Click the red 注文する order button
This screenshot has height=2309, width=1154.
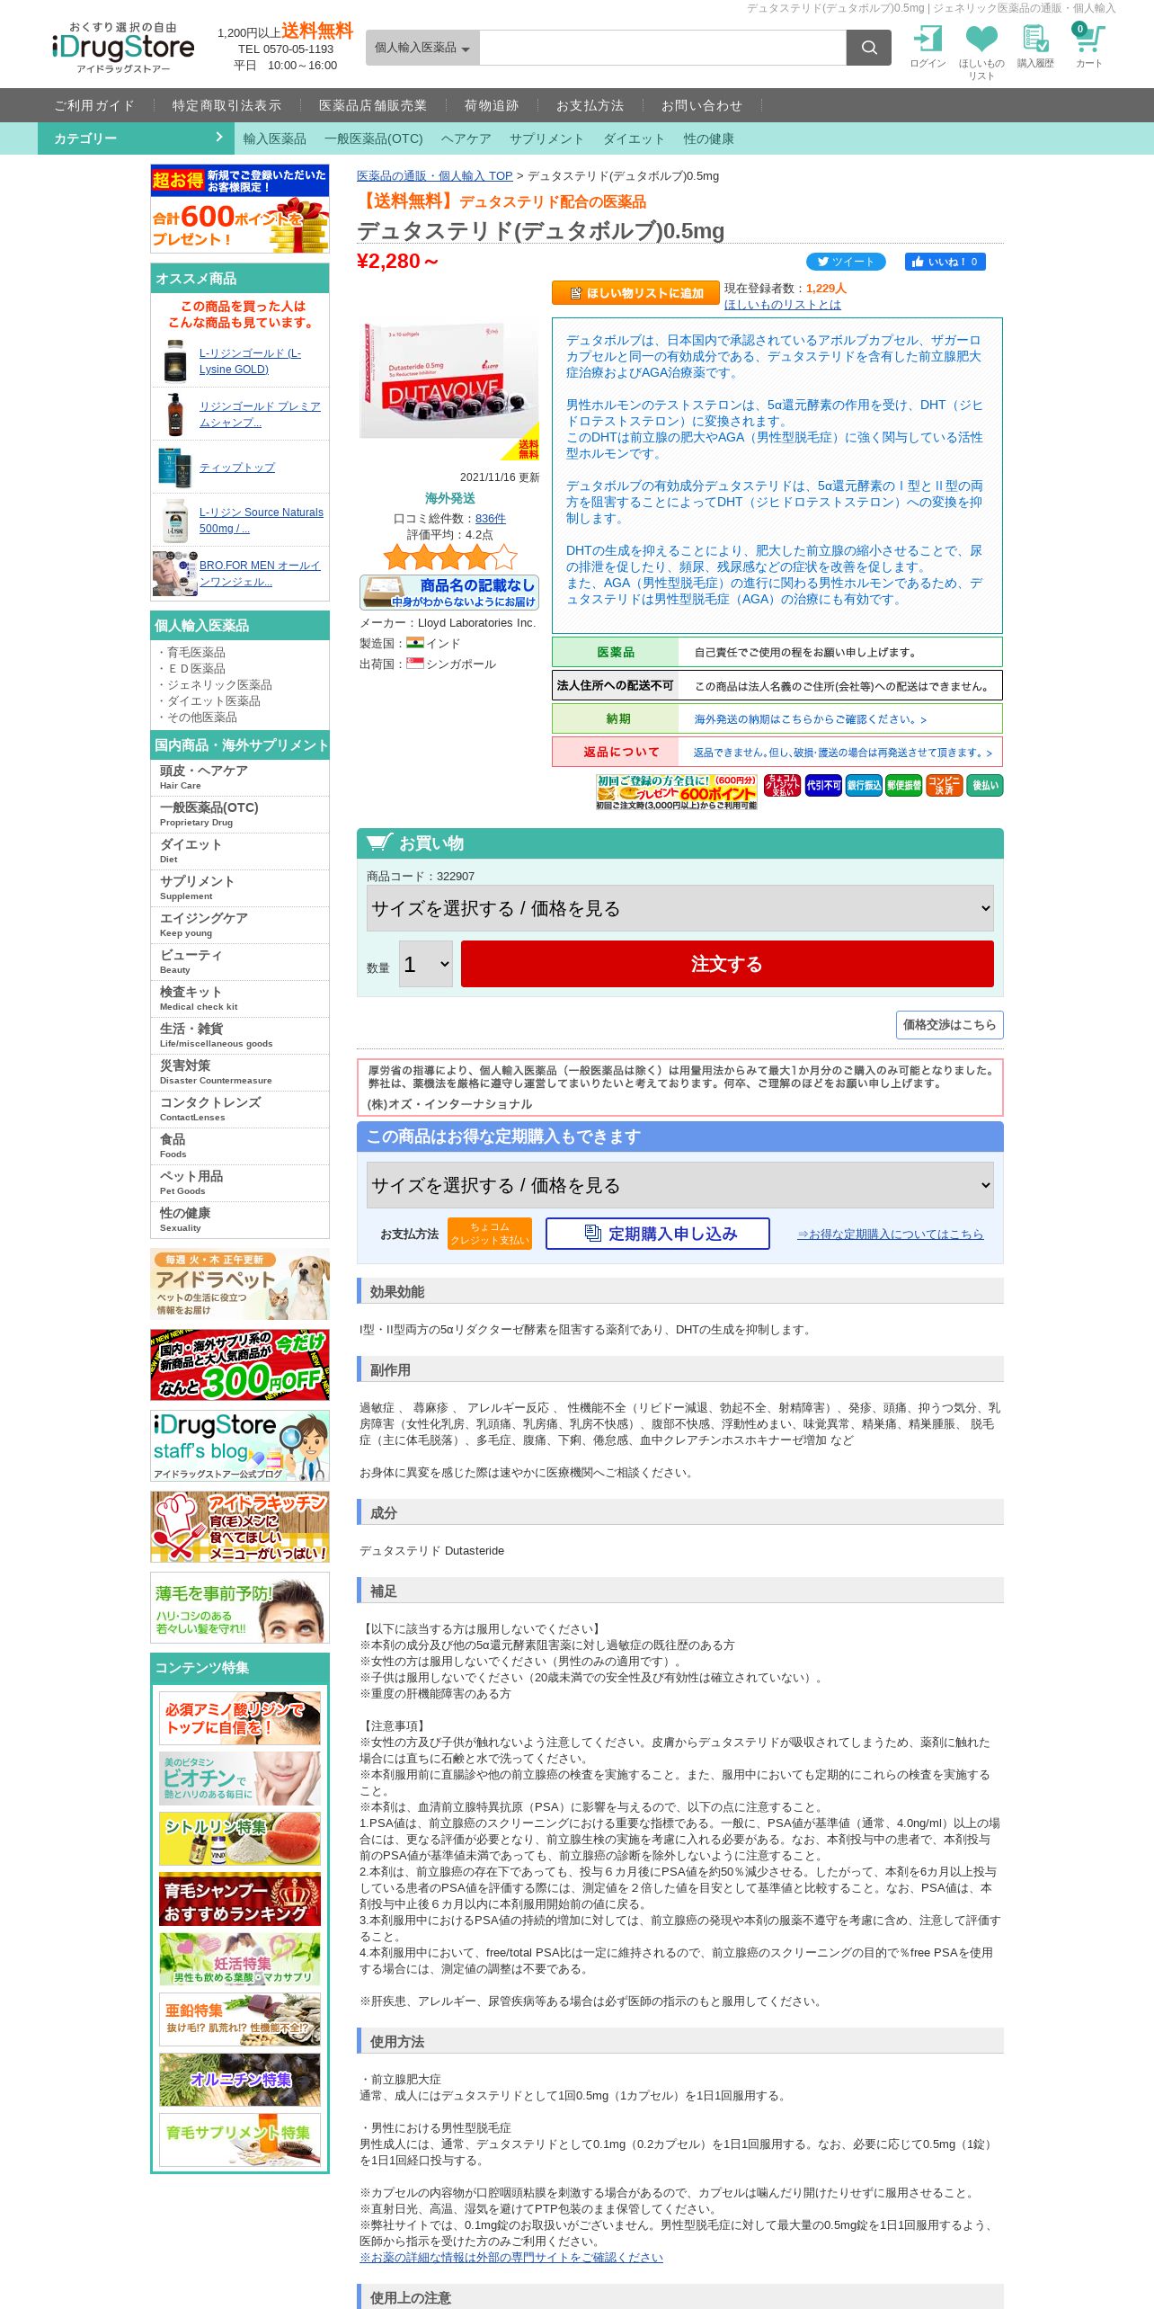click(x=727, y=964)
